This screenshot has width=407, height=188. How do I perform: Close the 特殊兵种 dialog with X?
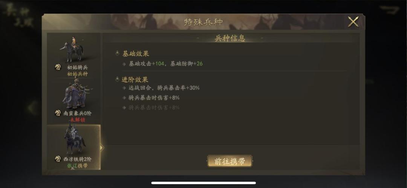coord(353,22)
